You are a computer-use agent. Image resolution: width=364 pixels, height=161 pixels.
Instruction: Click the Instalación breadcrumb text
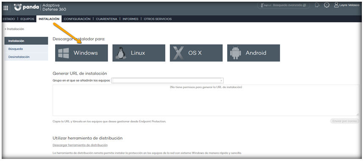(x=16, y=29)
